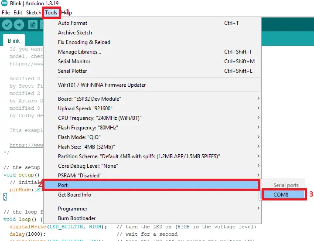Expand Flash Size "4MB (32Mb)" submenu
The image size is (314, 241).
point(152,147)
